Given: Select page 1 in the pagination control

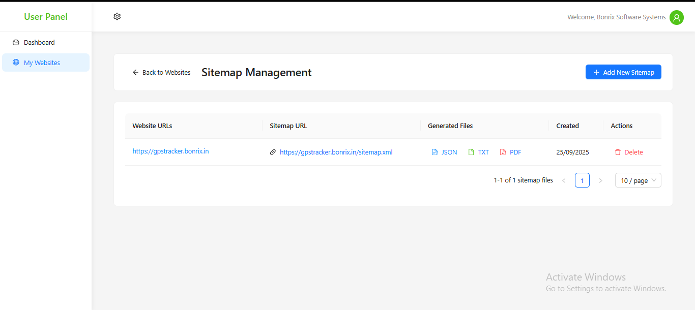Looking at the screenshot, I should [582, 180].
